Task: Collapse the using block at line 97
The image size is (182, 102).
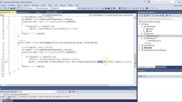Action: (x=9, y=52)
